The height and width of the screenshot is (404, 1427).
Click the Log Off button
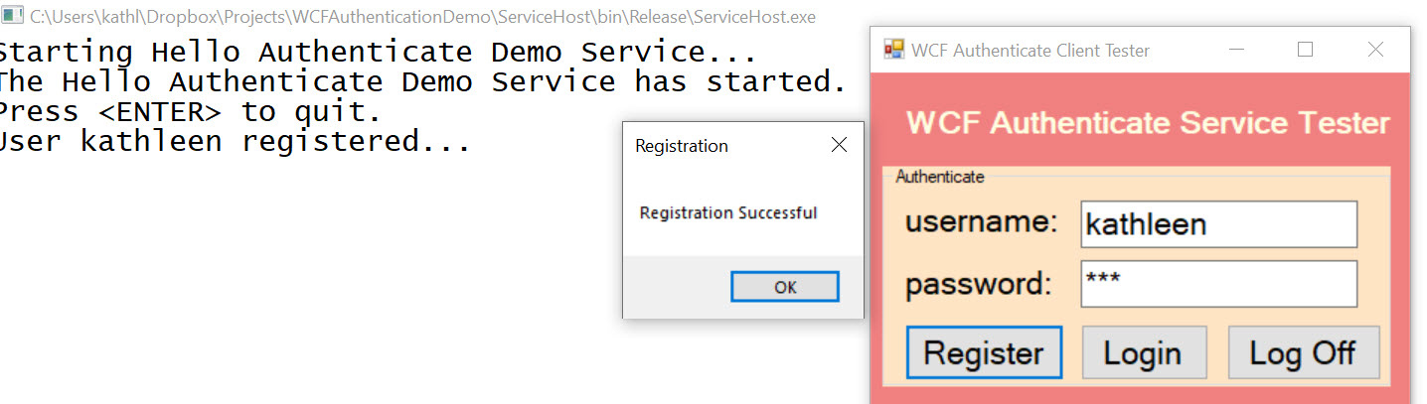pyautogui.click(x=1303, y=352)
